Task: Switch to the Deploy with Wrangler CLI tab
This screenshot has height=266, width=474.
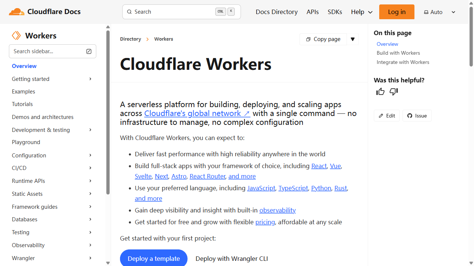Action: (232, 258)
